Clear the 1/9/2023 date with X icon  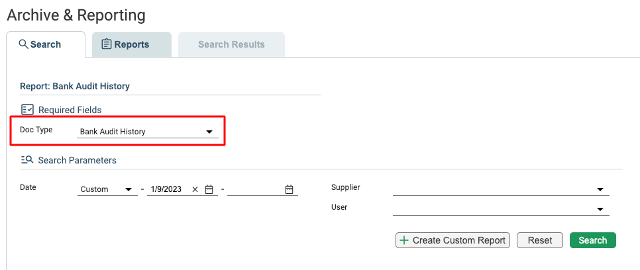[195, 189]
